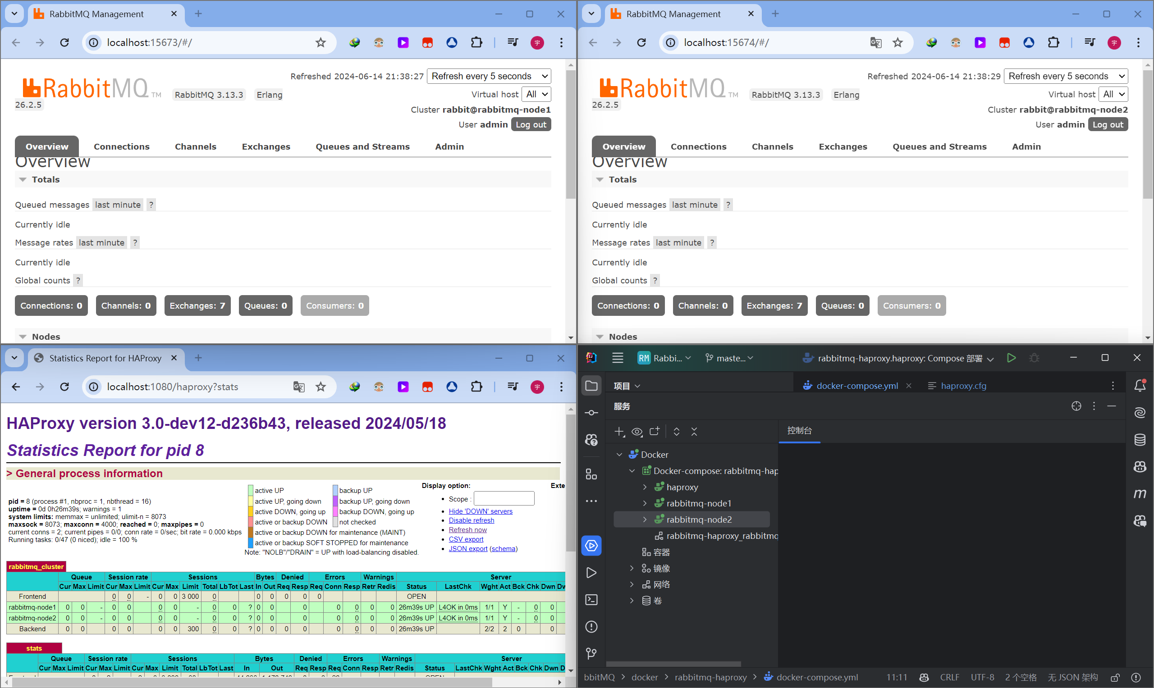Screen dimensions: 1154x688
Task: Switch to Connections tab in node1 window
Action: coord(122,146)
